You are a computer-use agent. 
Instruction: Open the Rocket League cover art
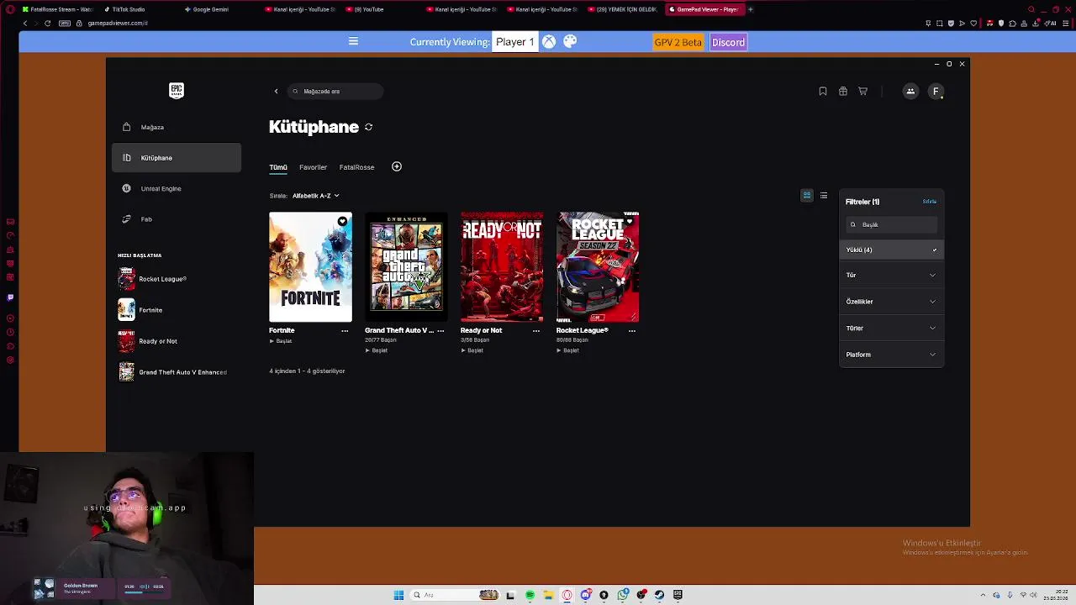coord(598,267)
